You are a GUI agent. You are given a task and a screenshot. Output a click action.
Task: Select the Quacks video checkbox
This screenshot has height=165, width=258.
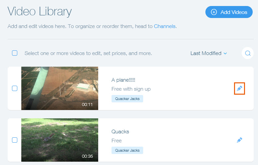(x=15, y=140)
